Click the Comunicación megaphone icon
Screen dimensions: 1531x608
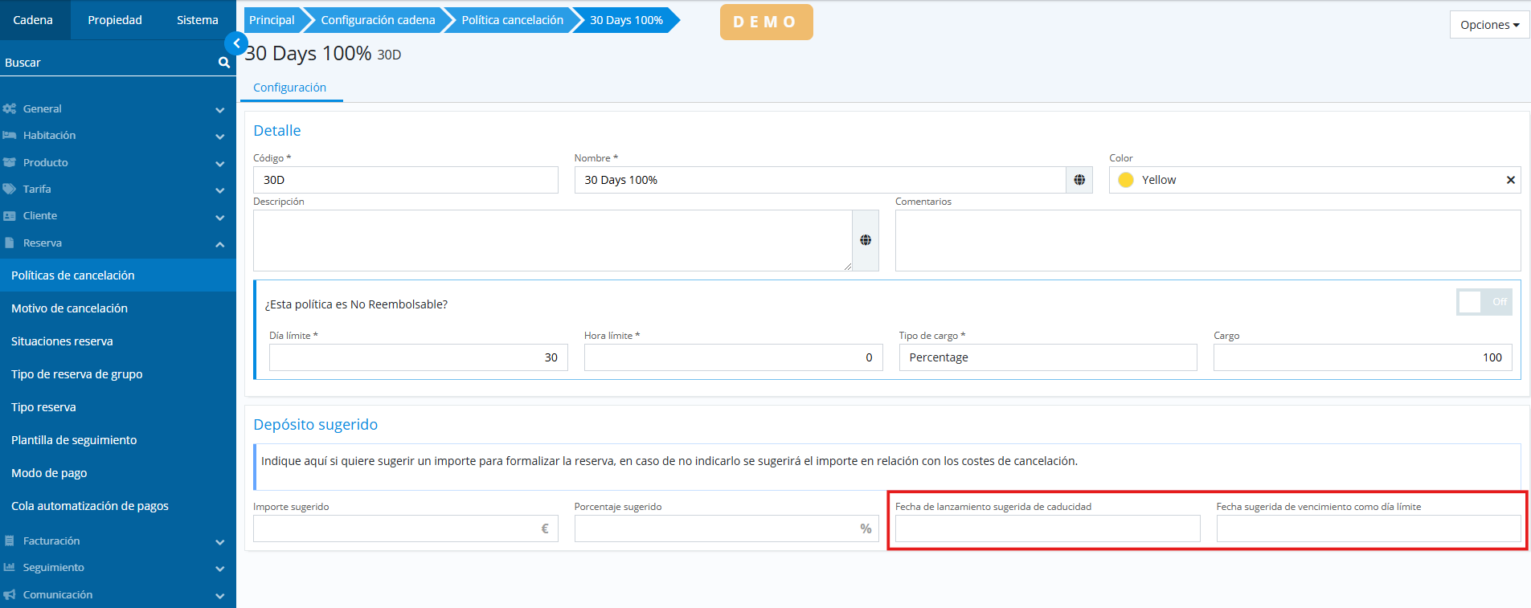click(10, 595)
